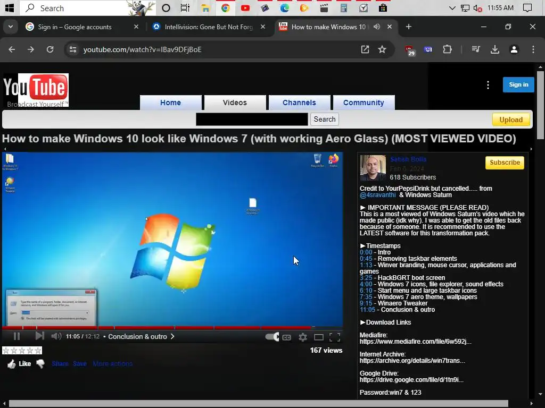This screenshot has width=545, height=408.
Task: Enter fullscreen video mode
Action: point(335,337)
